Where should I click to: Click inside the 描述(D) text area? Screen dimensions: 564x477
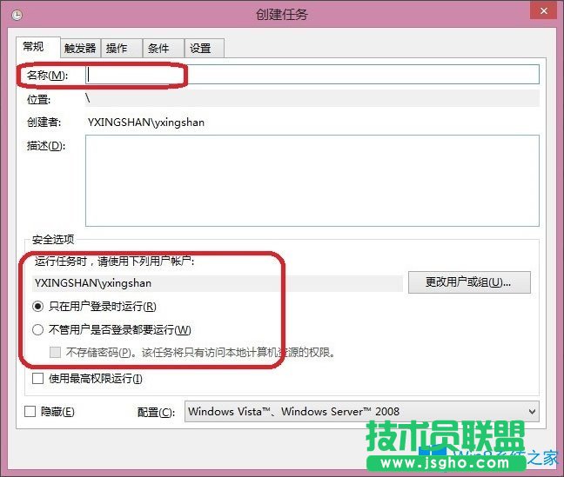point(312,181)
